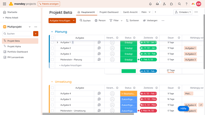
Task: Click the help question mark icon
Action: [x=186, y=4]
